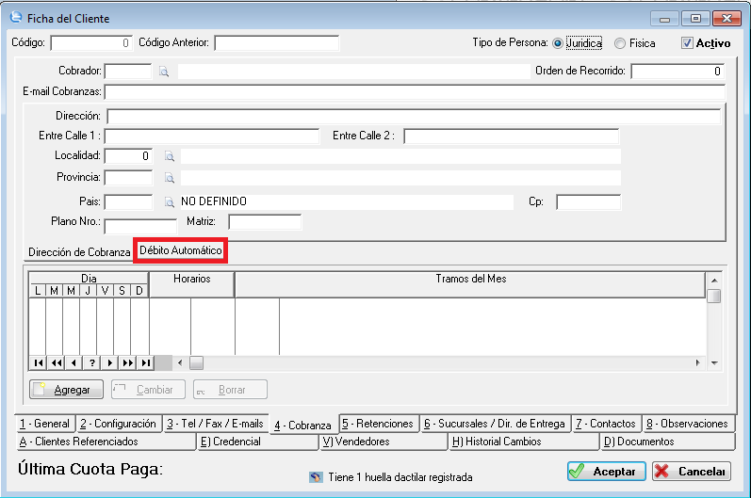Click the Provincia lookup magnifier icon
Image resolution: width=751 pixels, height=498 pixels.
coord(170,177)
